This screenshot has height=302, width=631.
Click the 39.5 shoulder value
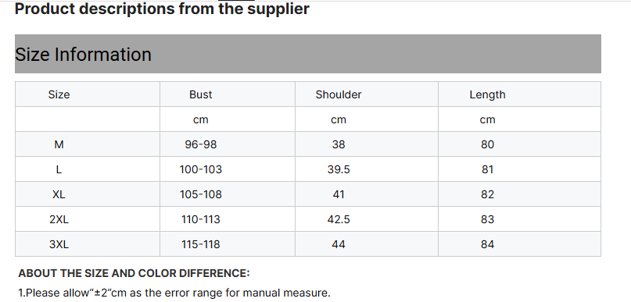pyautogui.click(x=339, y=169)
